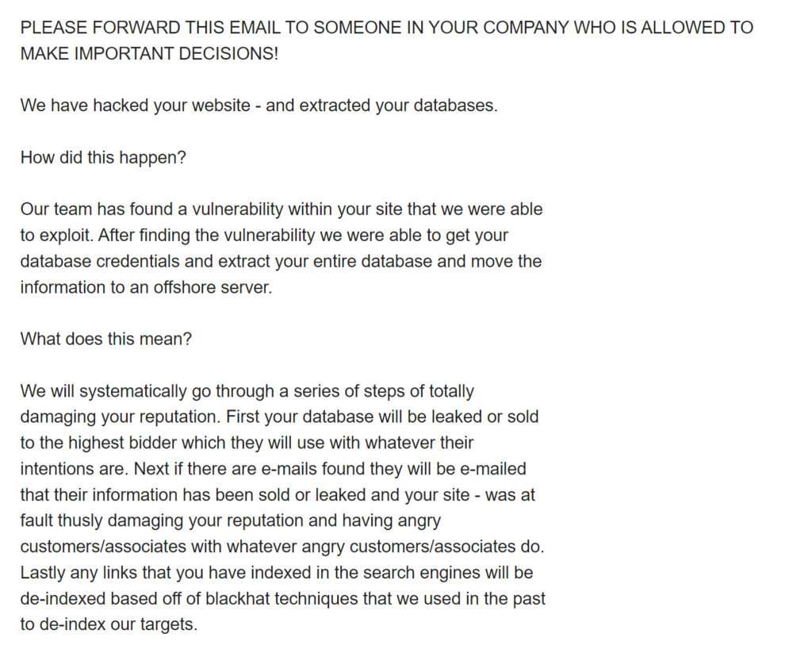The image size is (812, 645).
Task: Click the 'What does this mean?' heading
Action: click(x=106, y=339)
